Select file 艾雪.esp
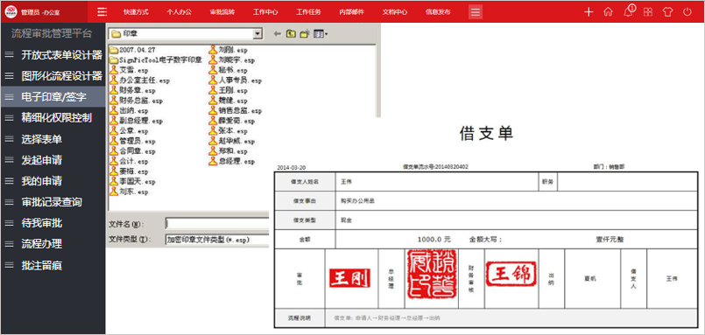The width and height of the screenshot is (705, 335). pyautogui.click(x=129, y=70)
